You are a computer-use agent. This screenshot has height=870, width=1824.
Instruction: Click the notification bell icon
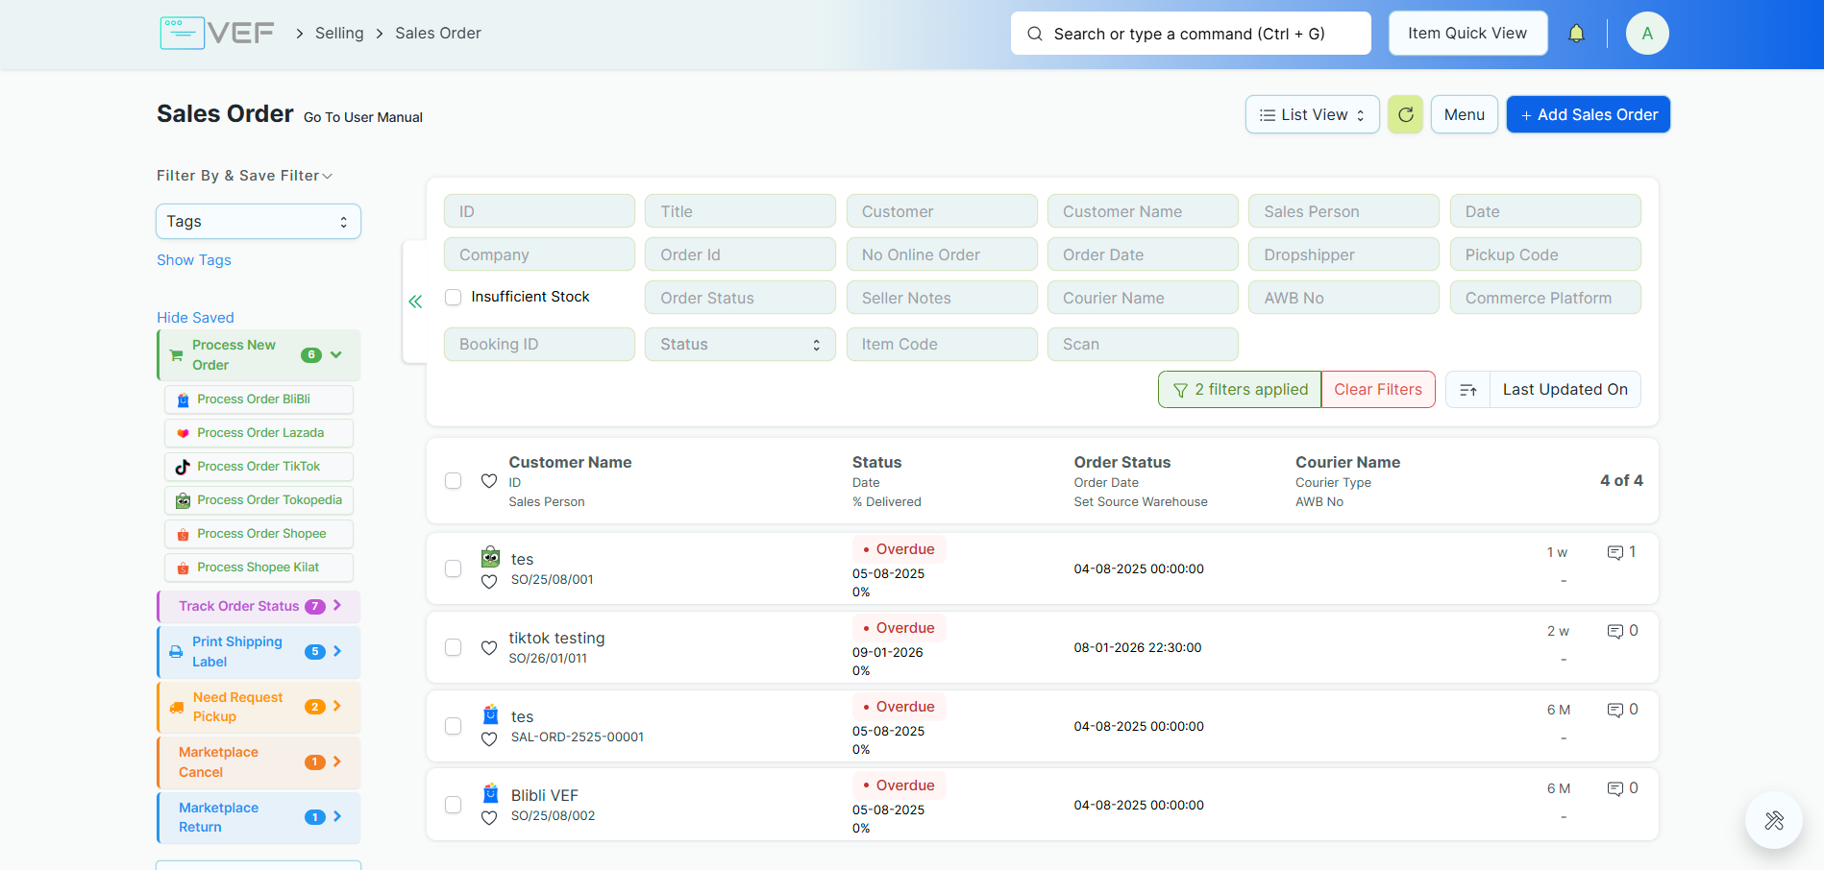1576,34
